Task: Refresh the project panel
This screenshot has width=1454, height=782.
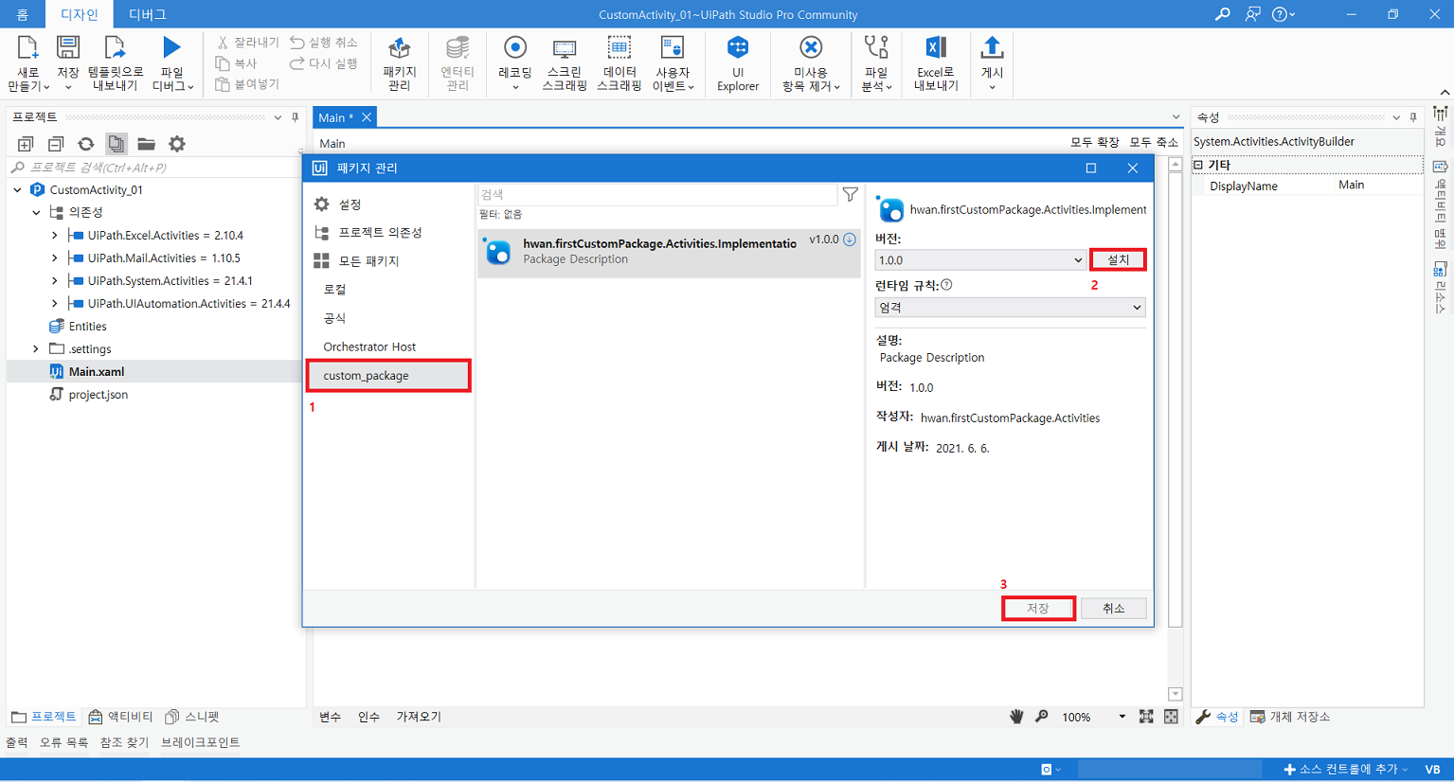Action: (x=86, y=144)
